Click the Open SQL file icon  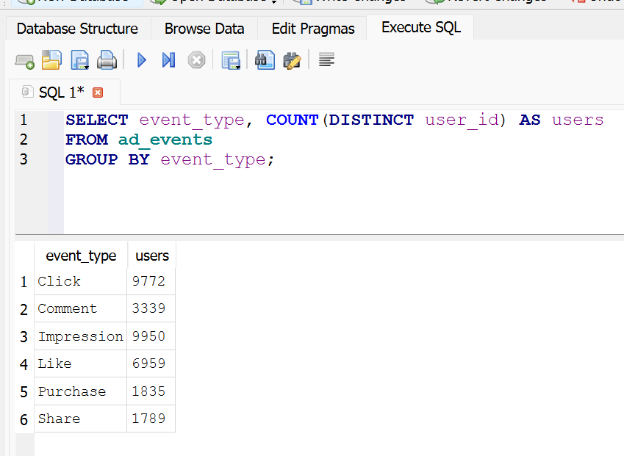pos(51,60)
